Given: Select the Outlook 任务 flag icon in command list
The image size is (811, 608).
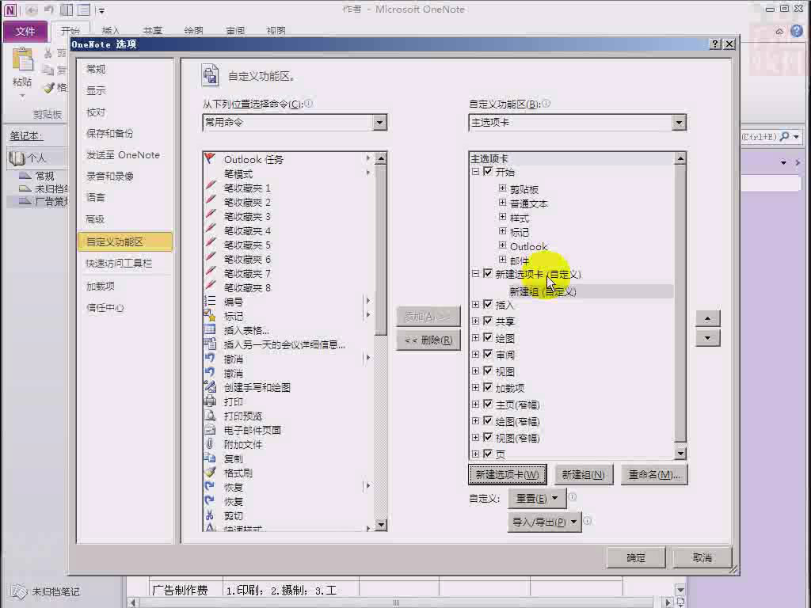Looking at the screenshot, I should coord(209,158).
